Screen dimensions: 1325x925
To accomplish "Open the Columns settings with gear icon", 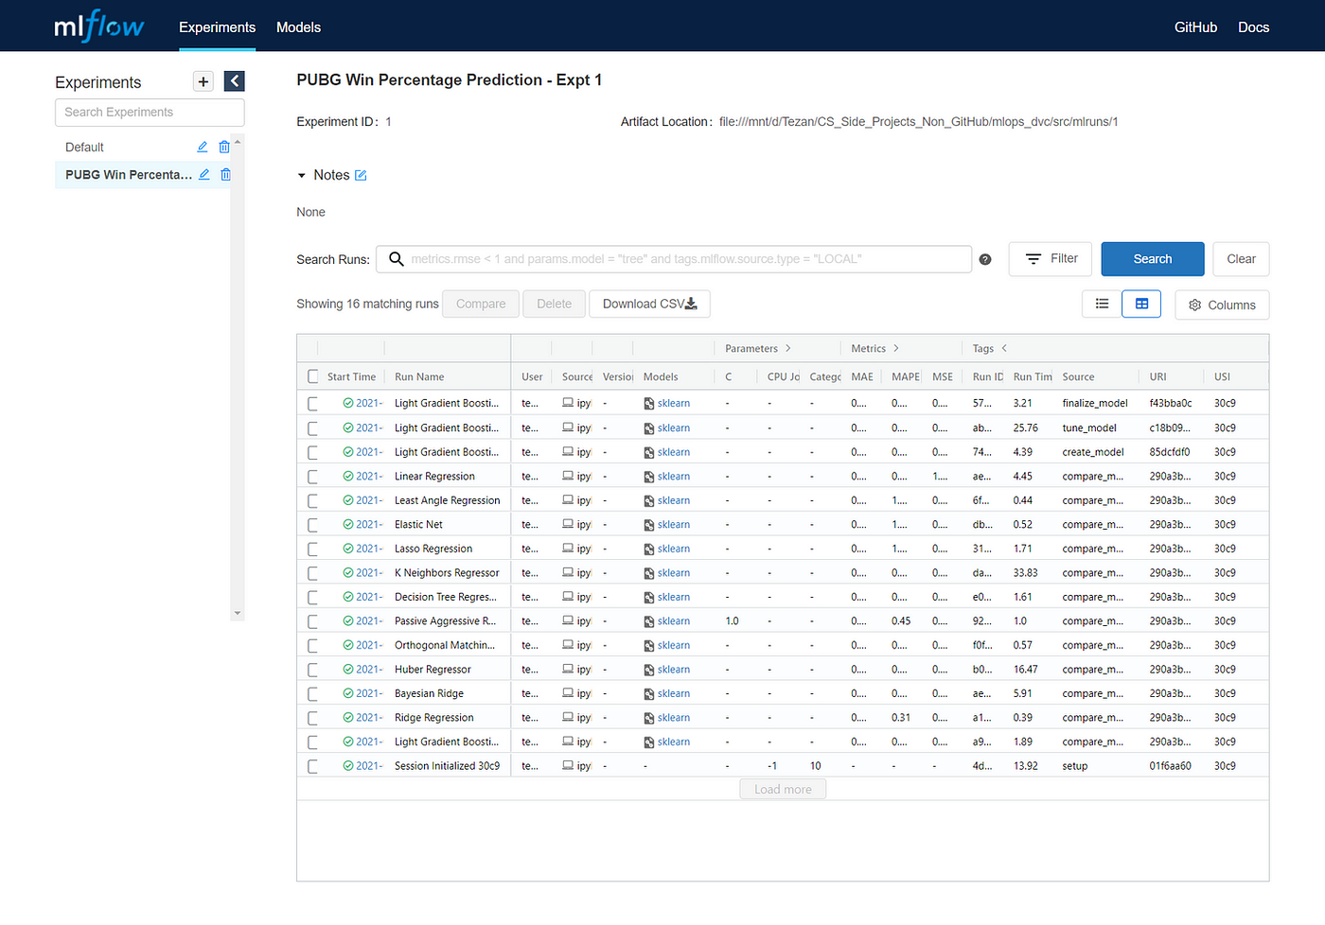I will pos(1194,305).
